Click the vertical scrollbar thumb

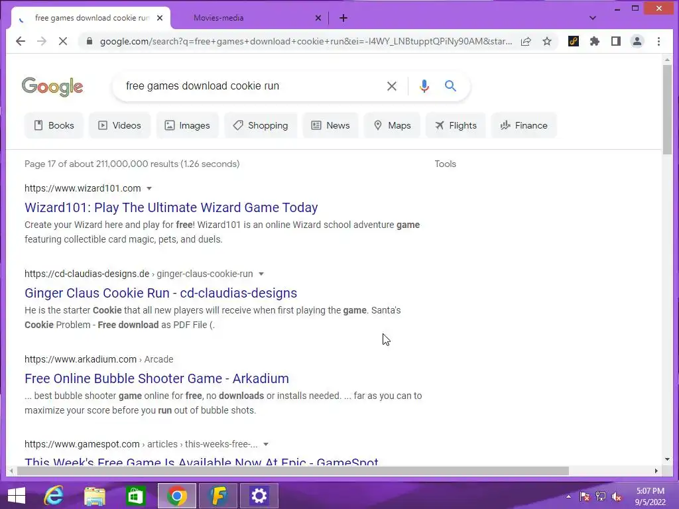coord(667,109)
